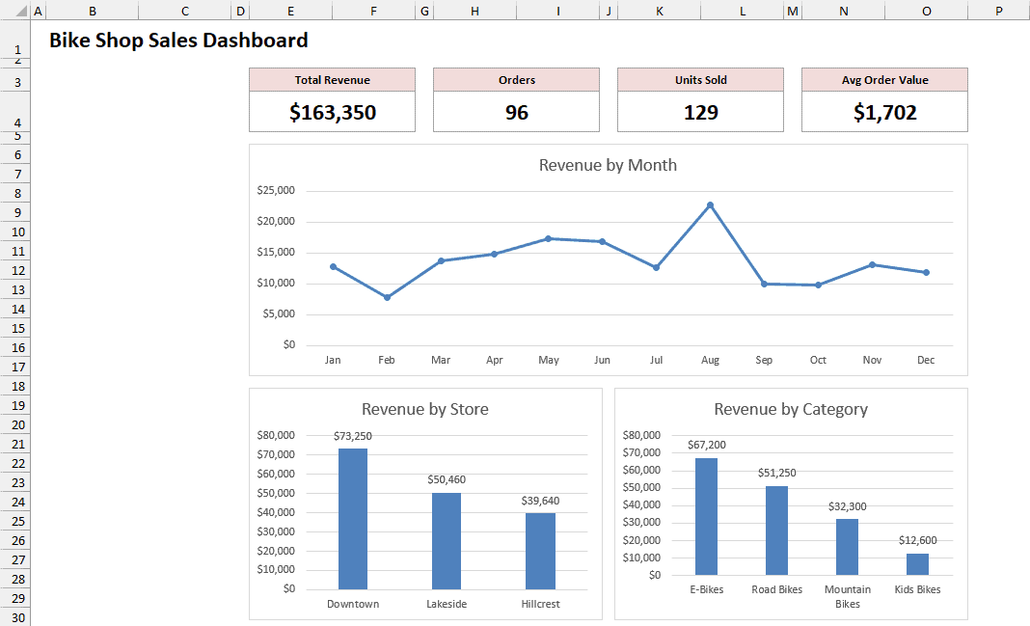The width and height of the screenshot is (1030, 626).
Task: Select row 30 header
Action: click(15, 617)
